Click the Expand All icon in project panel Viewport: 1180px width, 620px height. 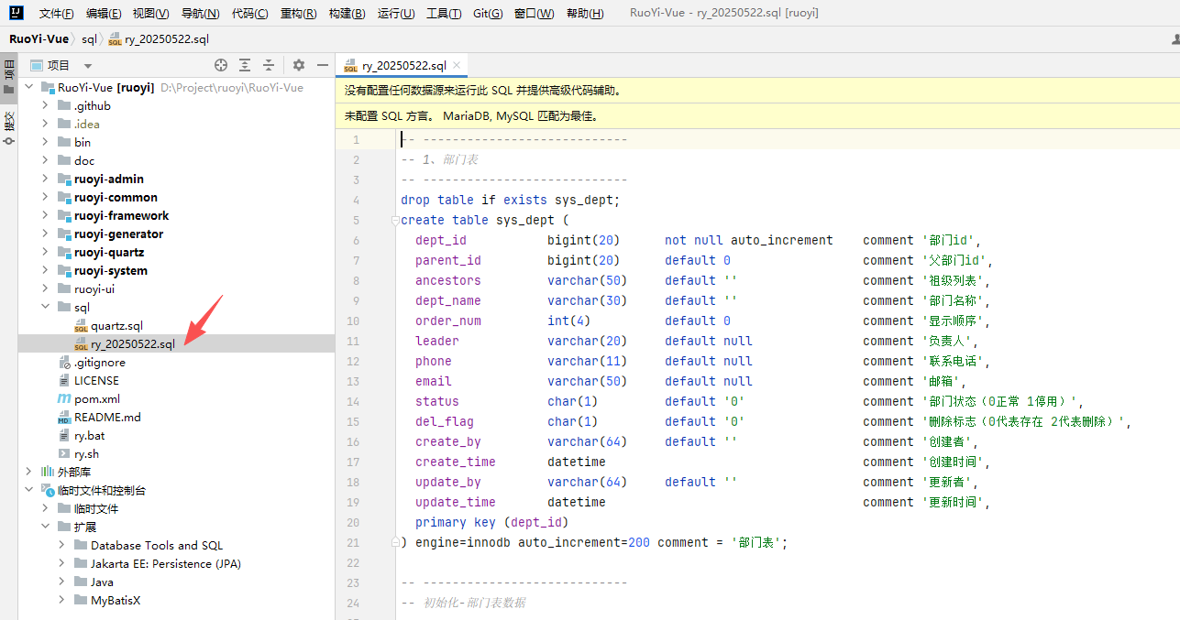245,65
